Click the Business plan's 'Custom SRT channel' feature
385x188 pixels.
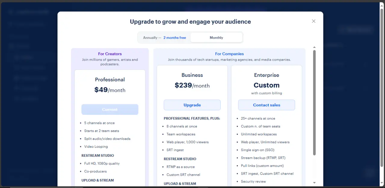coord(183,174)
